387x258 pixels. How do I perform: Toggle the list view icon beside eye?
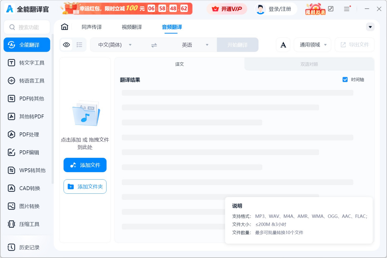click(x=79, y=45)
